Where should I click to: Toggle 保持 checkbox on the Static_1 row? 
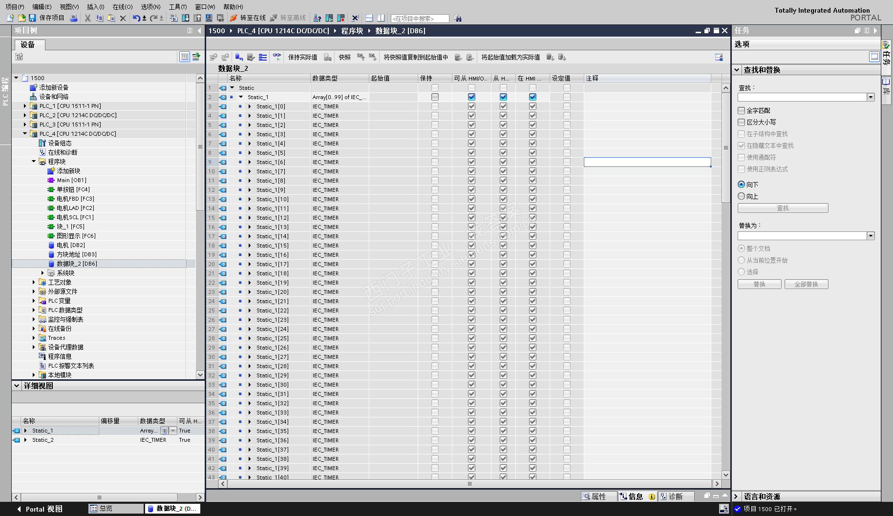pyautogui.click(x=435, y=97)
